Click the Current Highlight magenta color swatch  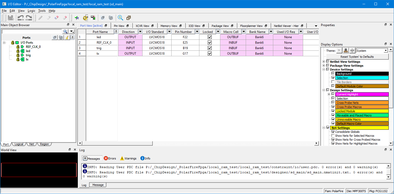click(x=362, y=94)
